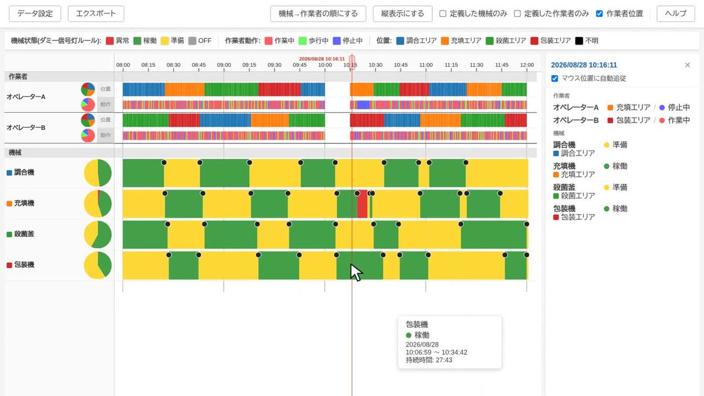Click the 10:30 tick on time axis
Viewport: 704px width, 396px height.
(x=375, y=65)
